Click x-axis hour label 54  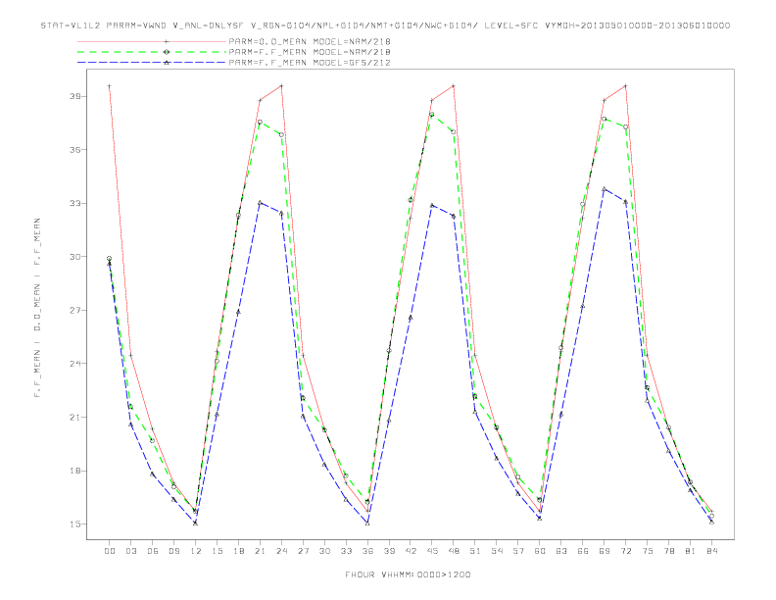tap(497, 551)
